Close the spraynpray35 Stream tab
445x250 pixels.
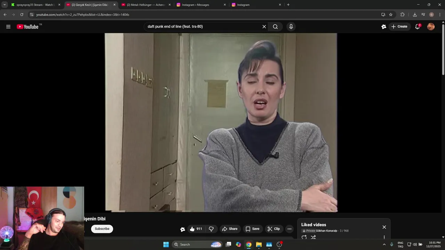point(59,5)
